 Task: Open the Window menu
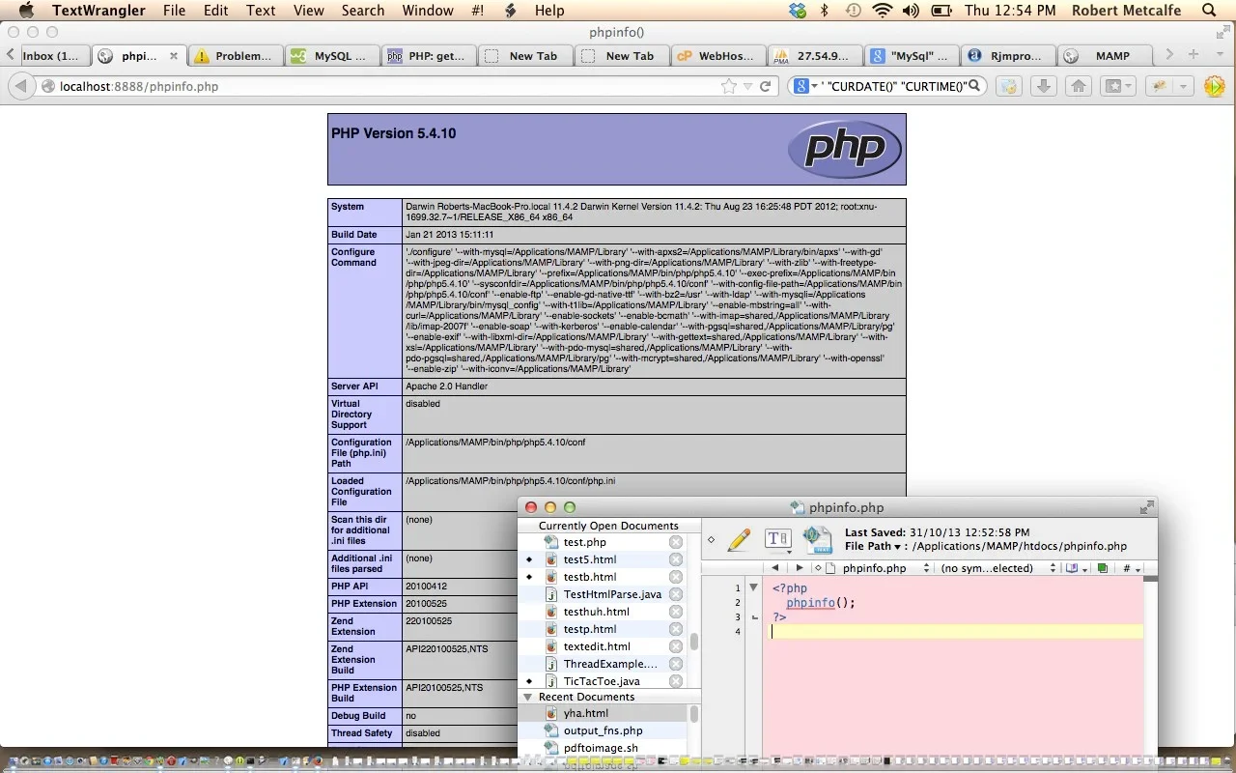[428, 11]
